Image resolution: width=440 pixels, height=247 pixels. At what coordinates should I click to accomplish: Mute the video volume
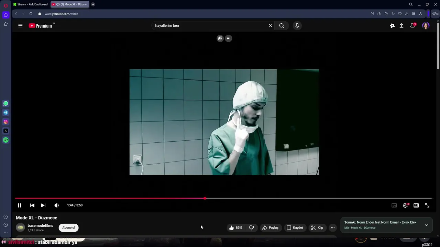click(57, 205)
